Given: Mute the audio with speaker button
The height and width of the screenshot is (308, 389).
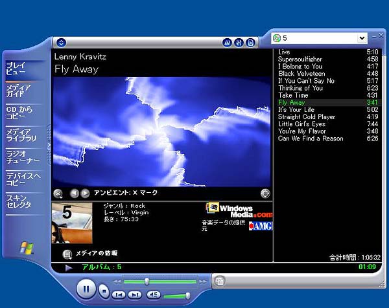Looking at the screenshot, I should tap(153, 294).
